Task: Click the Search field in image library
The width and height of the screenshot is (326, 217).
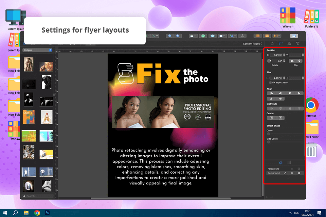Action: 38,196
